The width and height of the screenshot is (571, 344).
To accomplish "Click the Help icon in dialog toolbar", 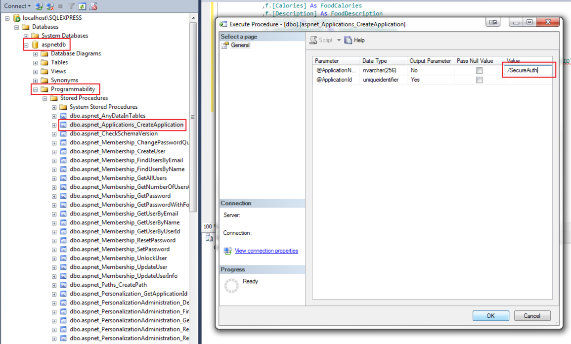I will [x=349, y=40].
